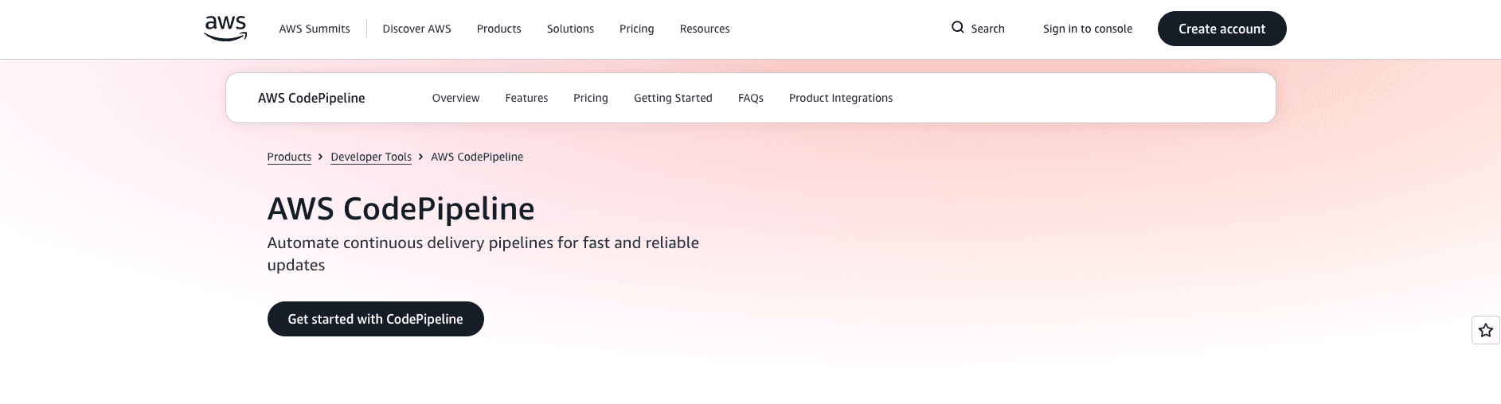Click Sign in to console
Screen dimensions: 1501x404
pos(1088,29)
